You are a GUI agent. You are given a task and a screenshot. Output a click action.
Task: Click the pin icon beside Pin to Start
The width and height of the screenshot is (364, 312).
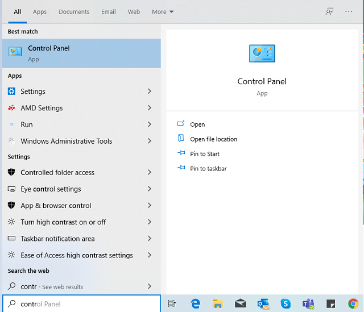[x=181, y=153]
